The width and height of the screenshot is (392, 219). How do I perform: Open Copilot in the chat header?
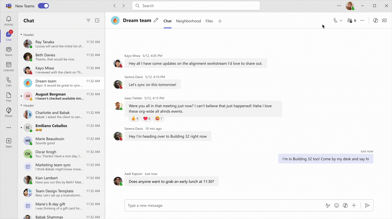[x=376, y=20]
